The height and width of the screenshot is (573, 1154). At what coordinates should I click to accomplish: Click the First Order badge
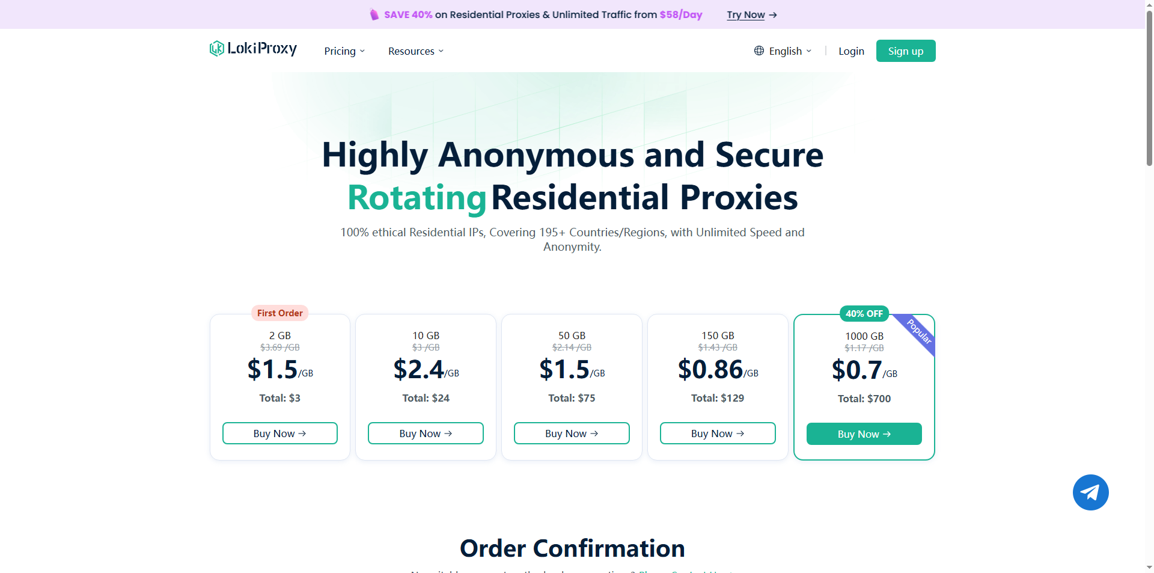[x=279, y=313]
